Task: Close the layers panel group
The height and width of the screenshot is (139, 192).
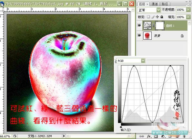Action: [x=190, y=2]
